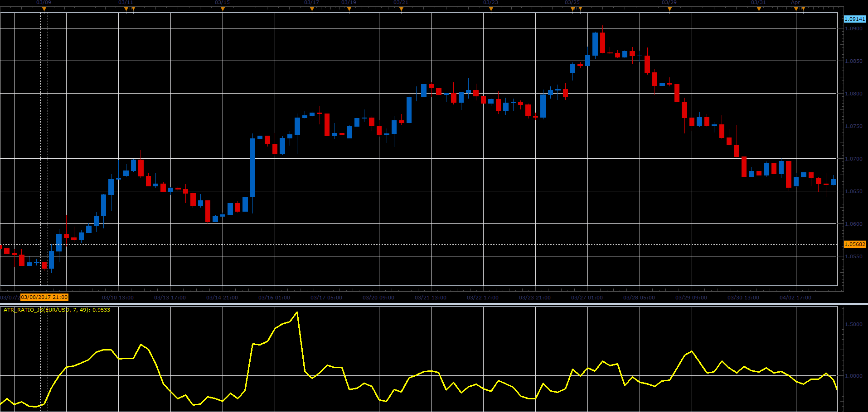Screen dimensions: 868x412
Task: Select the orange 1.05682 crosshair price tag
Action: (855, 244)
